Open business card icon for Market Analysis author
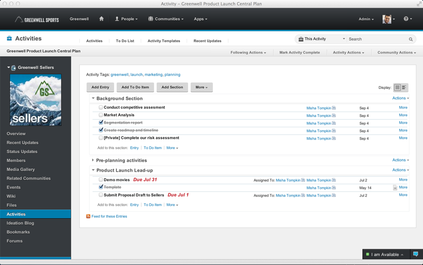The width and height of the screenshot is (423, 265). point(334,115)
